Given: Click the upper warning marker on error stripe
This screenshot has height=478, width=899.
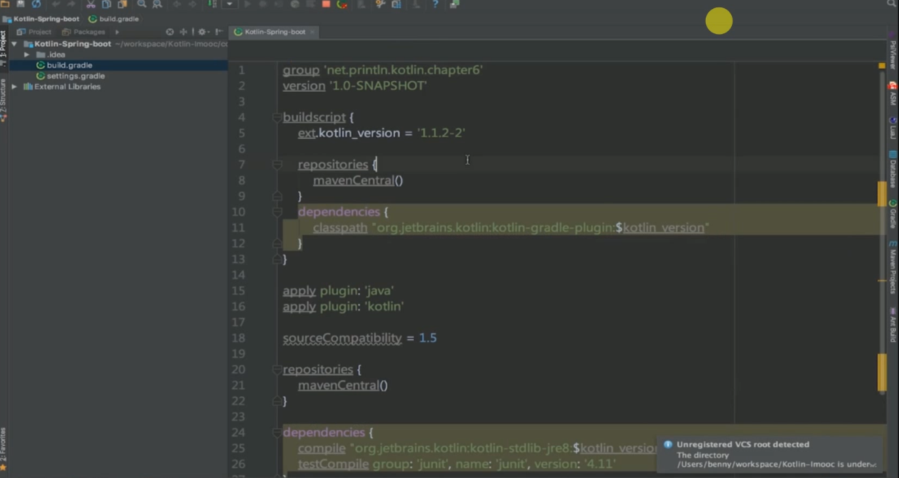Looking at the screenshot, I should tap(882, 194).
